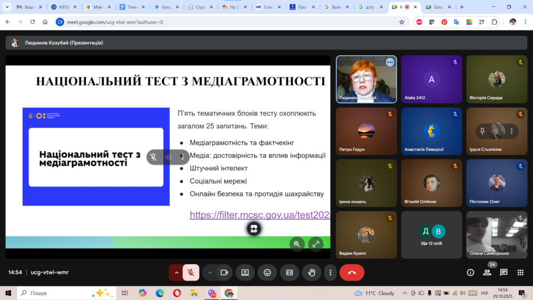The height and width of the screenshot is (300, 533).
Task: Open more options three-dot menu in call toolbar
Action: coord(331,272)
